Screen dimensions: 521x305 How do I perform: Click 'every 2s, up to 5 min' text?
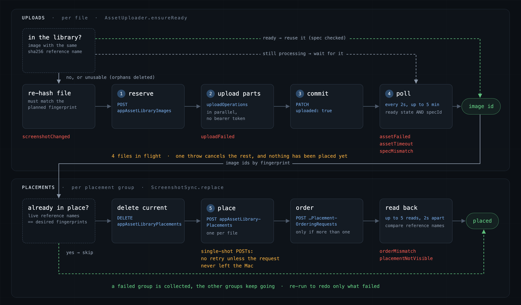[412, 105]
